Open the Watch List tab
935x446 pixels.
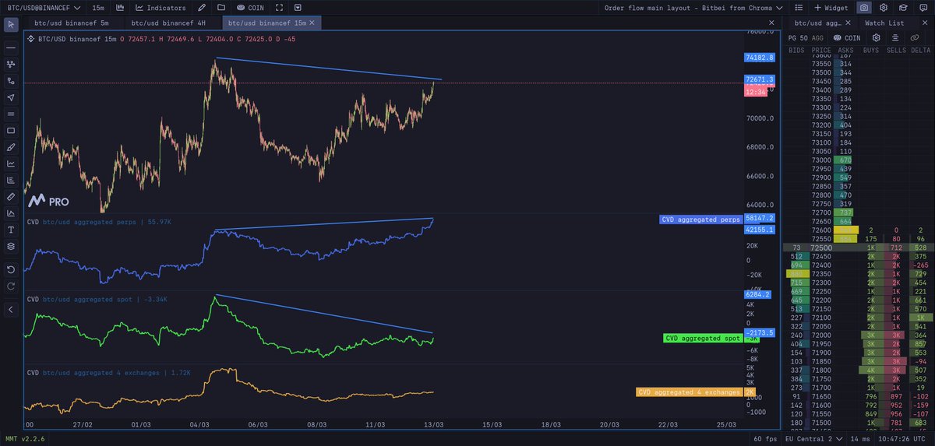[884, 23]
